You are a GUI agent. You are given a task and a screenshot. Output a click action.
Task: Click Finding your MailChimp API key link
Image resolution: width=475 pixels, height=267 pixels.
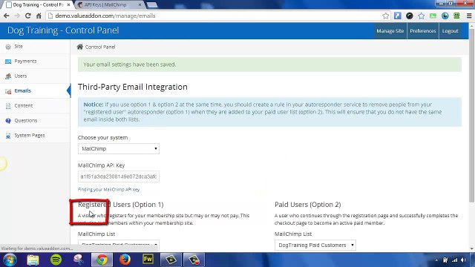[109, 190]
